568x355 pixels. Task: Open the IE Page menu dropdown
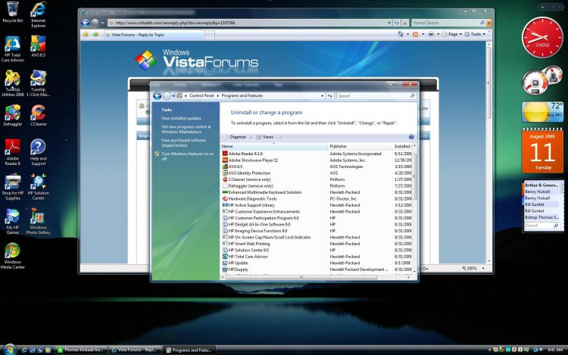click(451, 34)
